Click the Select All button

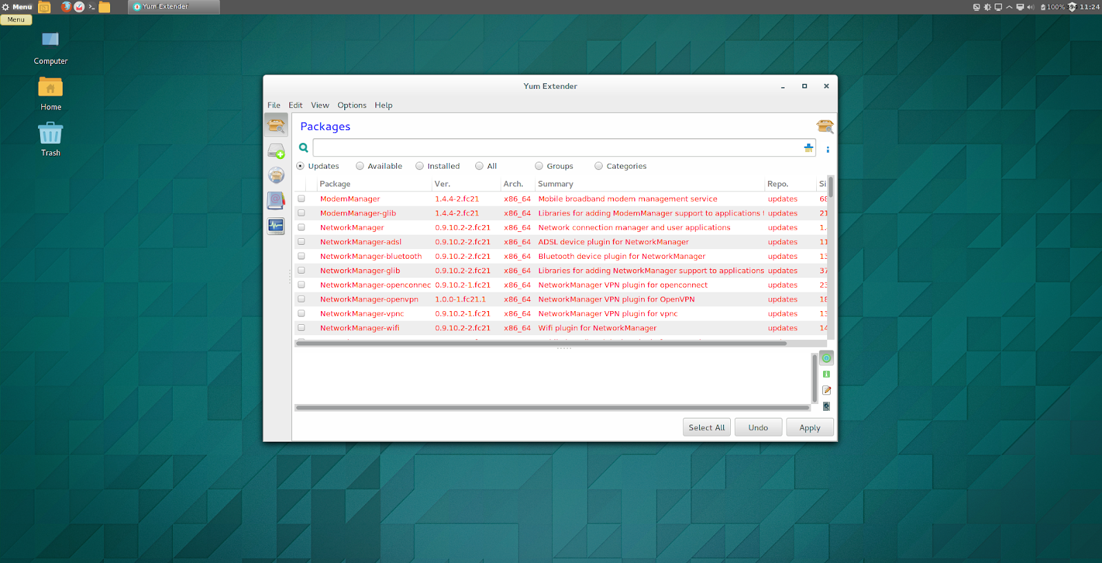tap(707, 427)
